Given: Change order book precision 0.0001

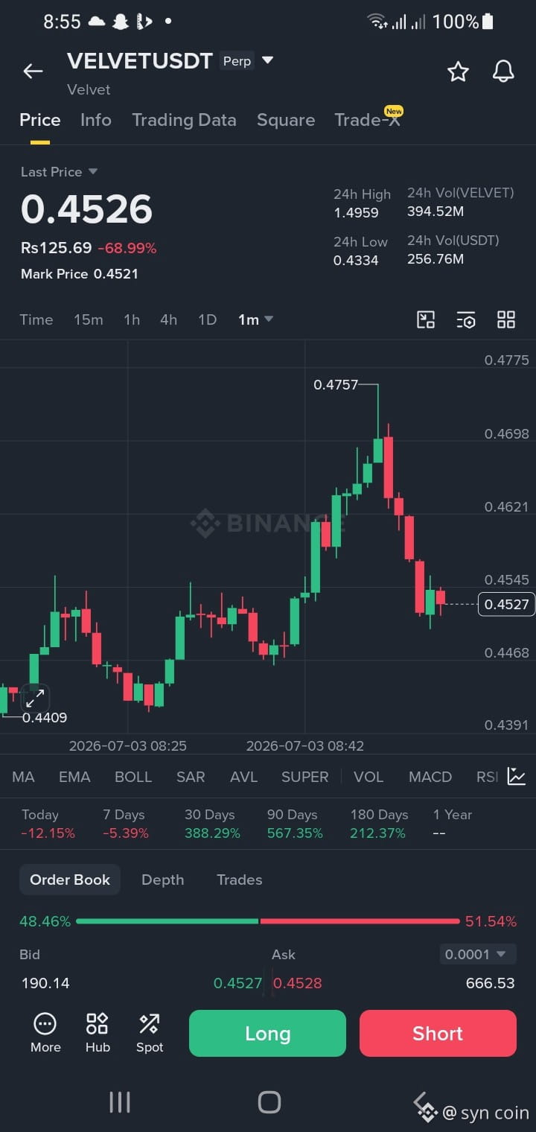Looking at the screenshot, I should [476, 954].
